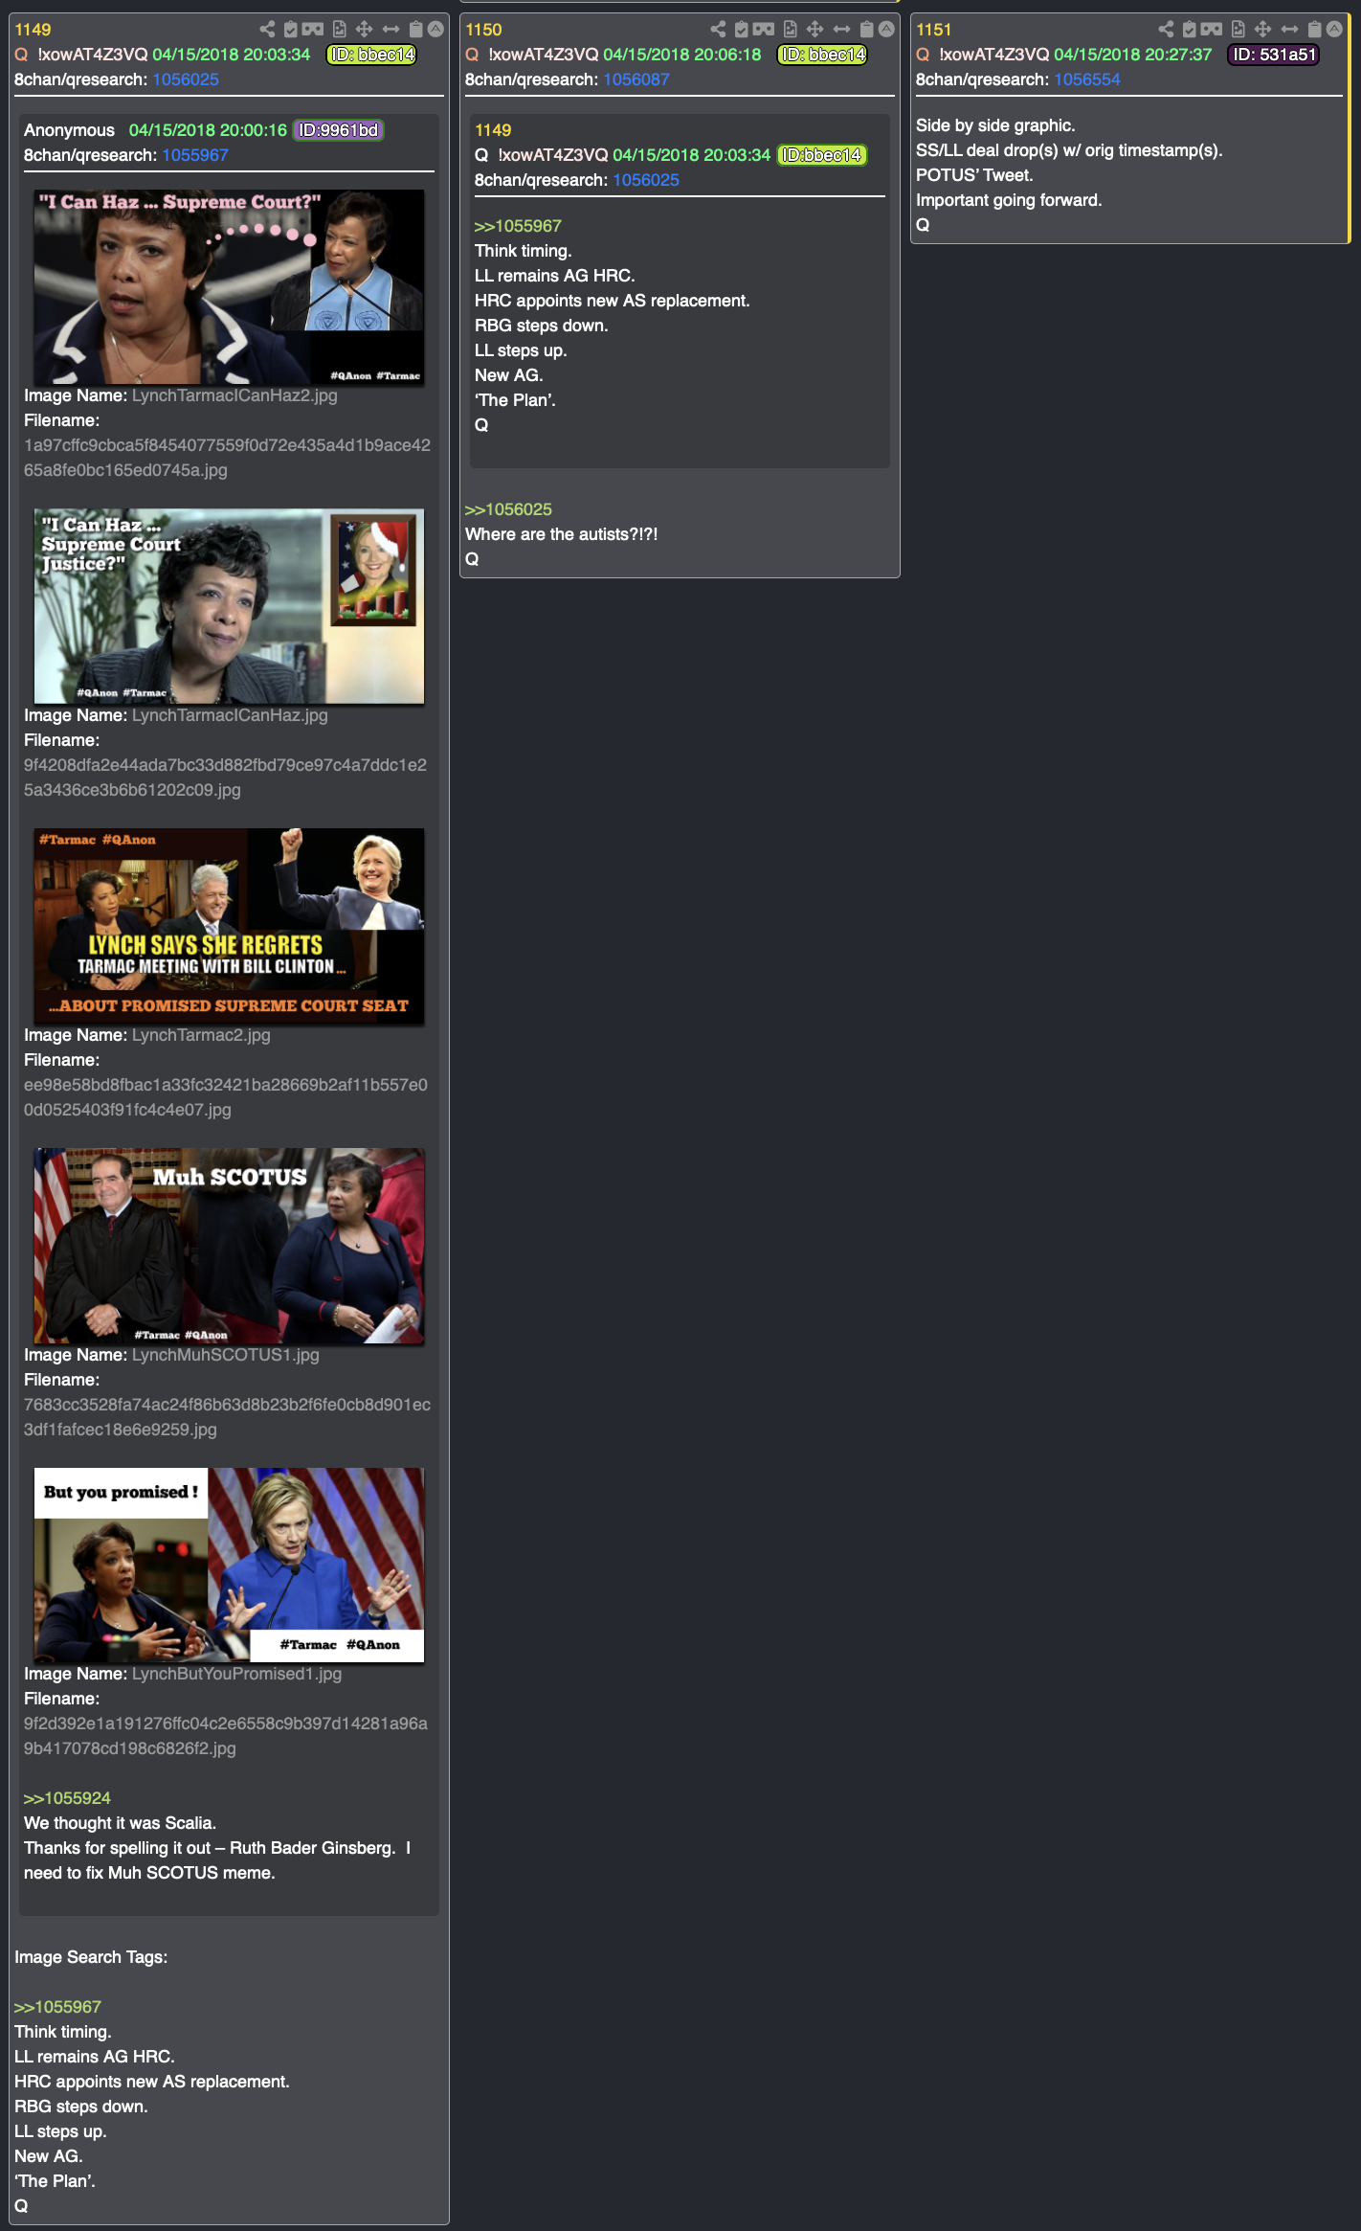Screen dimensions: 1361x2231
Task: Click the image file icon on post 1151
Action: [1238, 30]
